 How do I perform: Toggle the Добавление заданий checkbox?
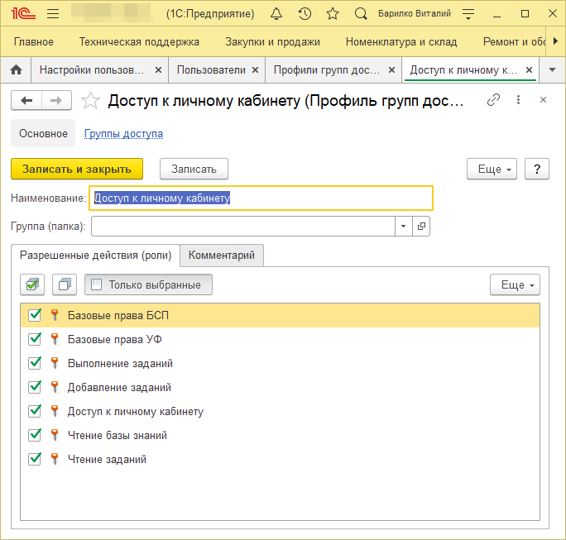click(35, 387)
